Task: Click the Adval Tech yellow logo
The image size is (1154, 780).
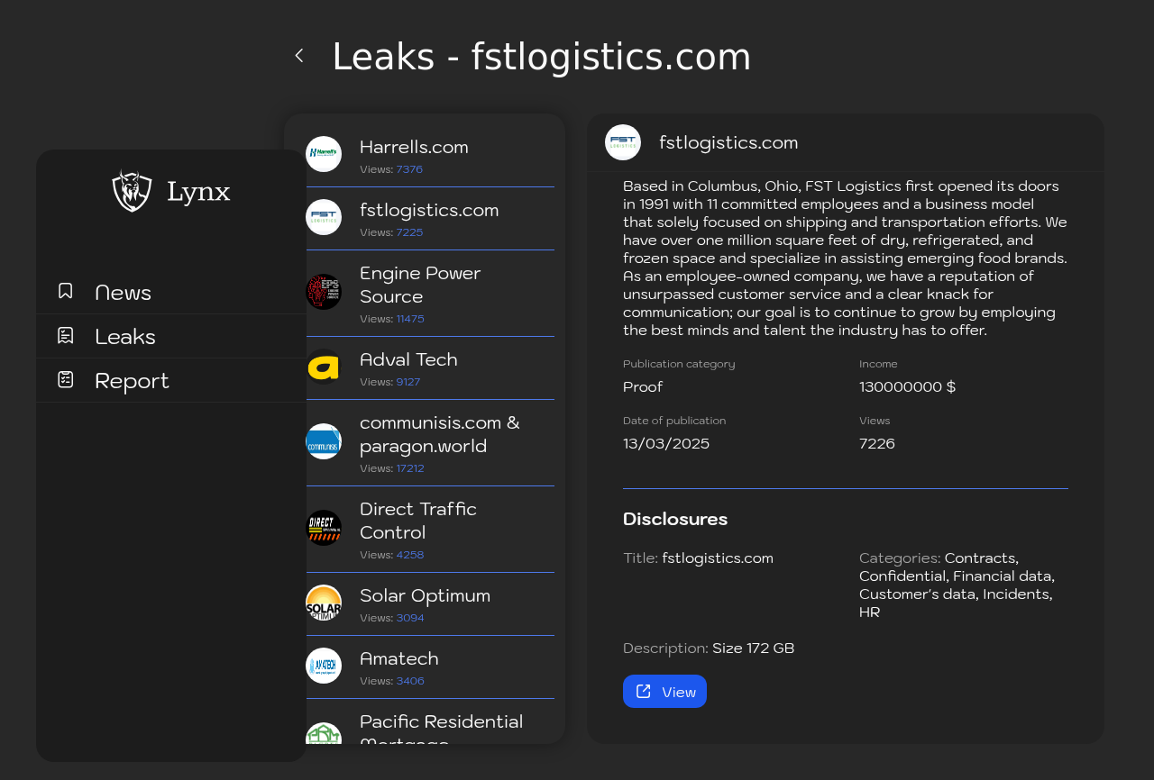Action: coord(324,367)
